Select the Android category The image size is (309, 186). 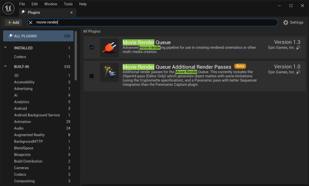[x=38, y=109]
